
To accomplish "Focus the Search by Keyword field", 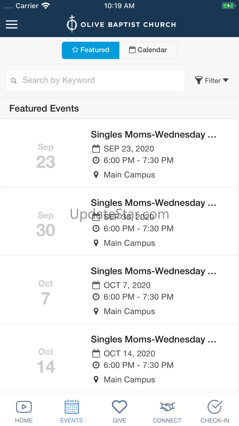I will [x=95, y=81].
